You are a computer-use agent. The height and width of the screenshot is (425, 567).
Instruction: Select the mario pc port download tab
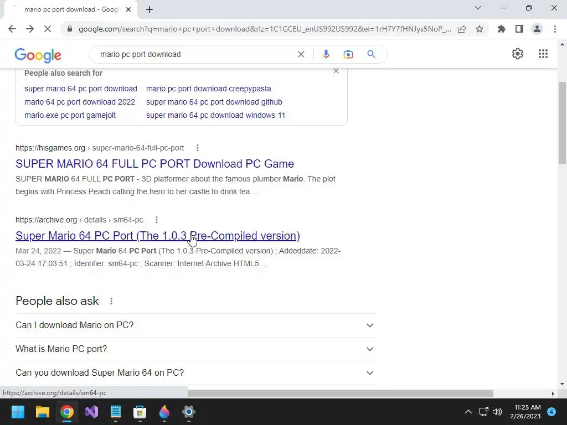point(71,9)
